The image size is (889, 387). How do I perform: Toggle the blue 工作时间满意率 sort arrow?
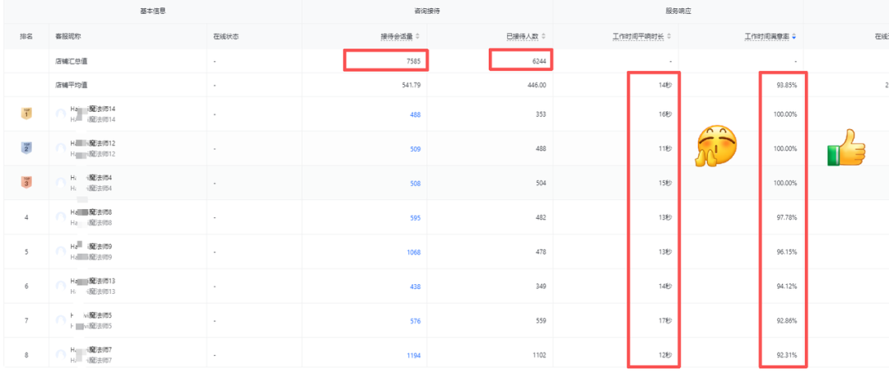coord(794,36)
